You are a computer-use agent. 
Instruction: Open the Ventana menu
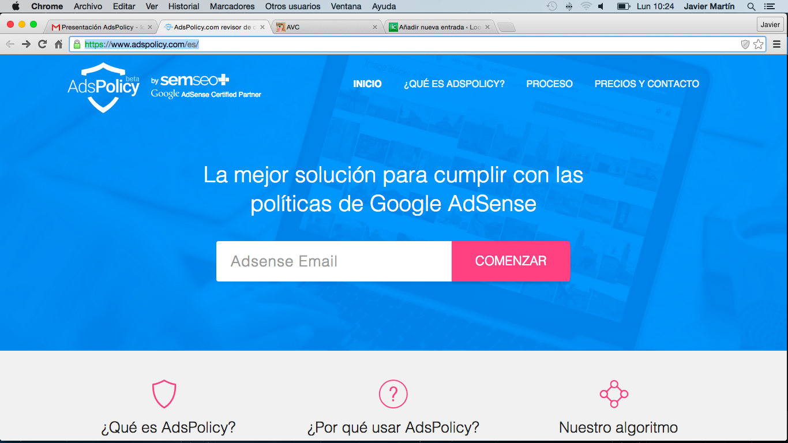click(x=346, y=6)
